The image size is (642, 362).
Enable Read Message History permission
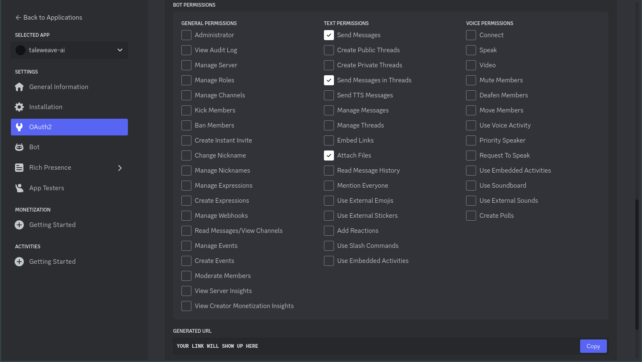pyautogui.click(x=329, y=171)
